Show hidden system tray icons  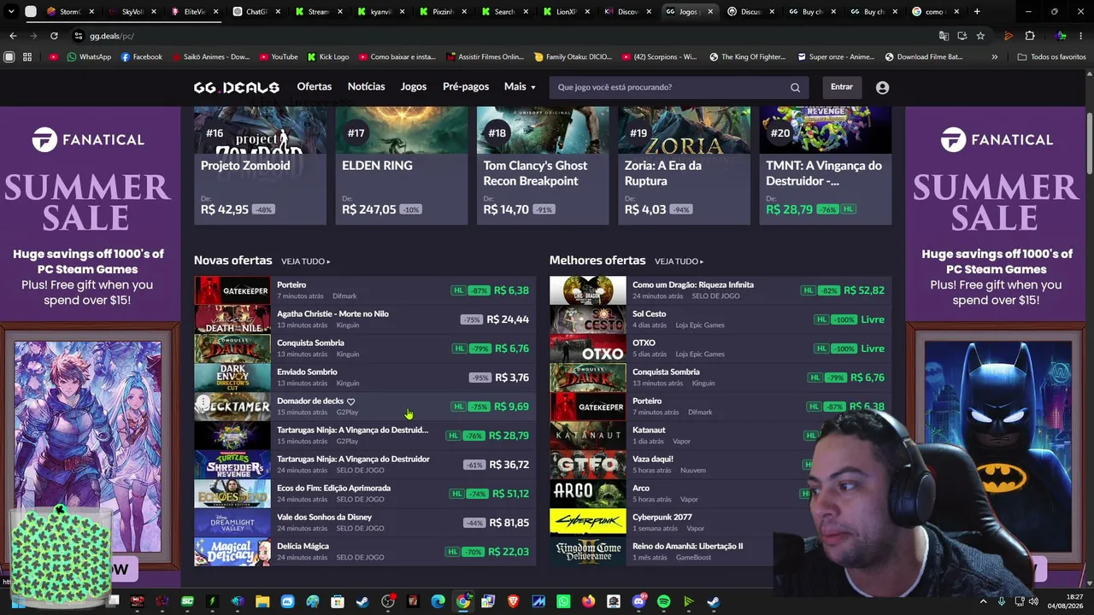click(x=983, y=601)
